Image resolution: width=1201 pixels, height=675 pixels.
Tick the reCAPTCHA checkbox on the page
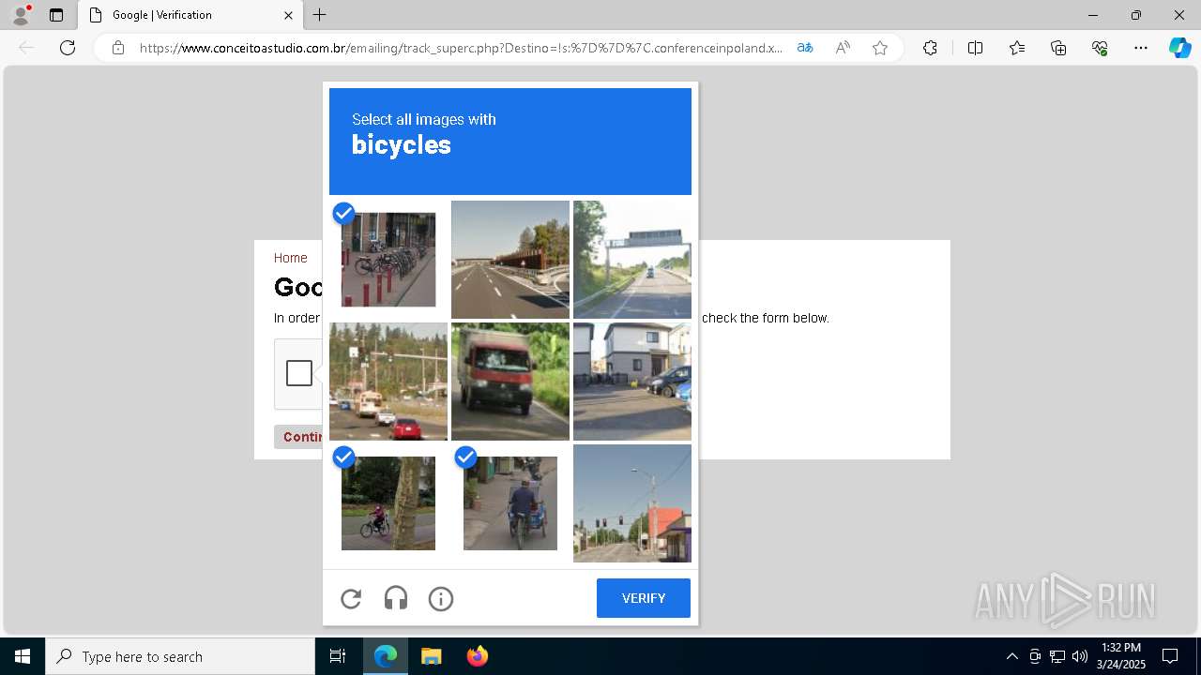coord(299,373)
